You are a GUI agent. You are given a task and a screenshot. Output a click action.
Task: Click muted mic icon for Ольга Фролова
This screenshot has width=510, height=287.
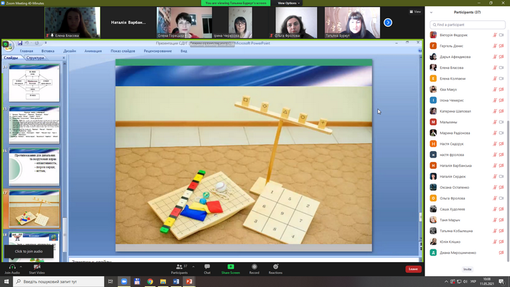tap(495, 198)
